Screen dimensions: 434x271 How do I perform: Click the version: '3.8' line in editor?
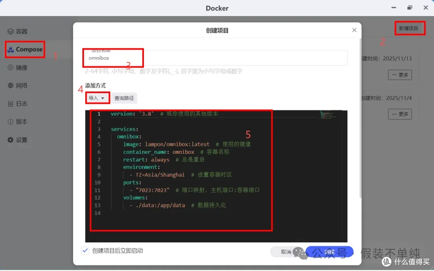(x=164, y=114)
